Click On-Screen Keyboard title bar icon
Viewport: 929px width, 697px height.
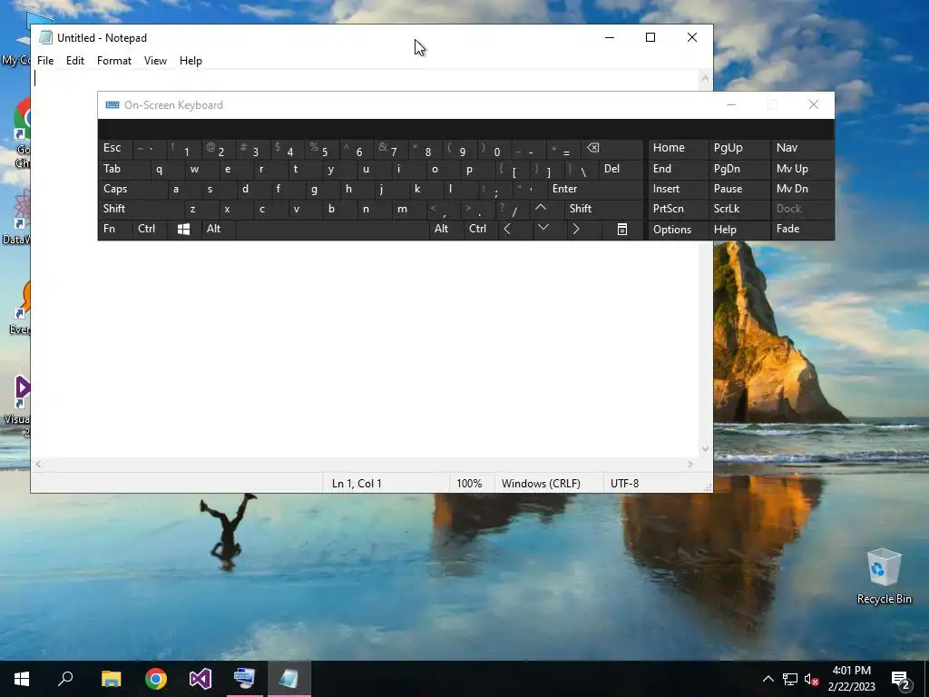112,105
